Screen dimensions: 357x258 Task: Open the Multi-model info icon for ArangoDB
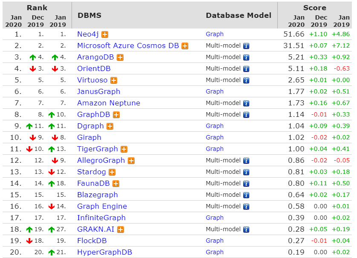pyautogui.click(x=246, y=57)
